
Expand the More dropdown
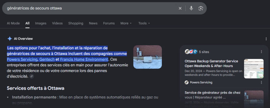pos(126,23)
